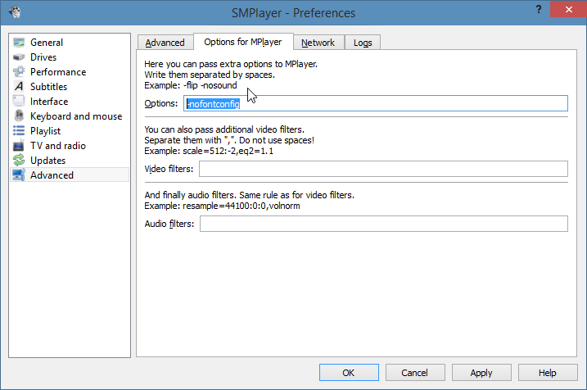This screenshot has width=587, height=390.
Task: Click the Keyboard and mouse icon
Action: point(19,116)
